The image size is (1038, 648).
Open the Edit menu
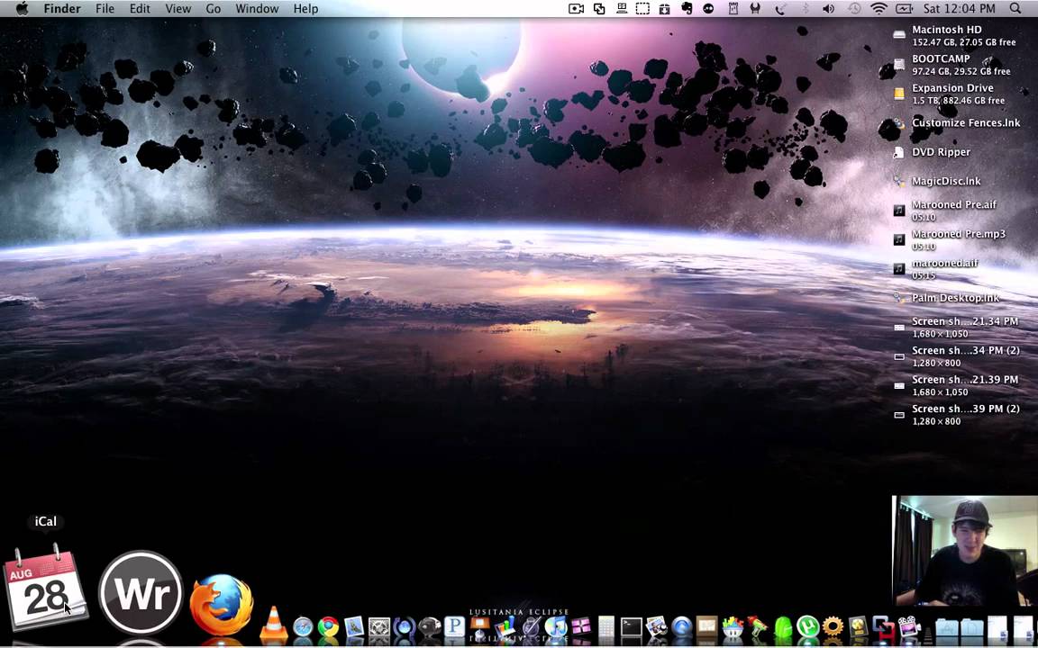pos(140,9)
